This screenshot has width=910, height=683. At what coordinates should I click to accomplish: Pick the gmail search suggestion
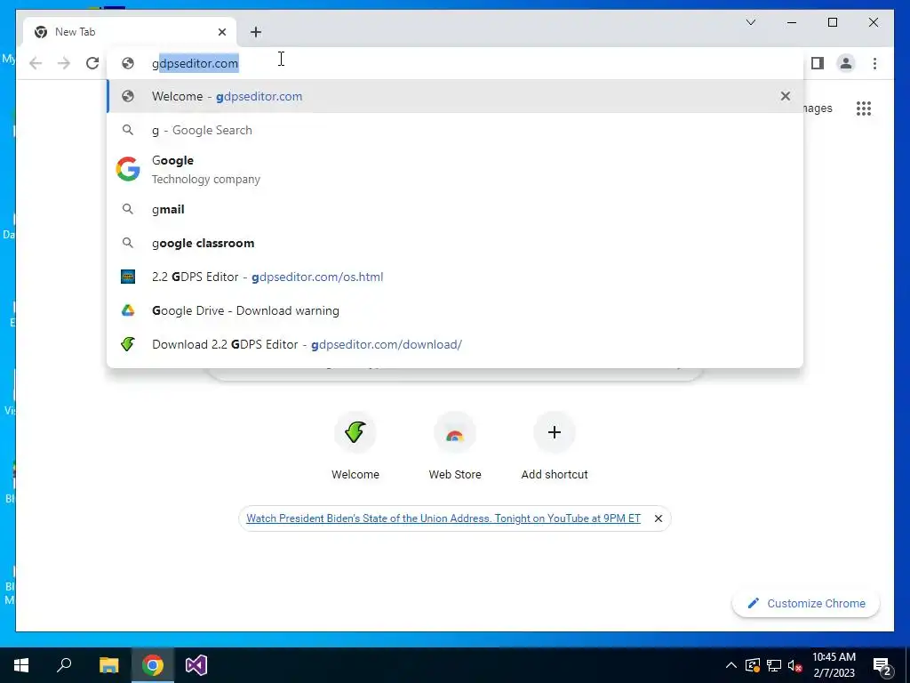(455, 209)
